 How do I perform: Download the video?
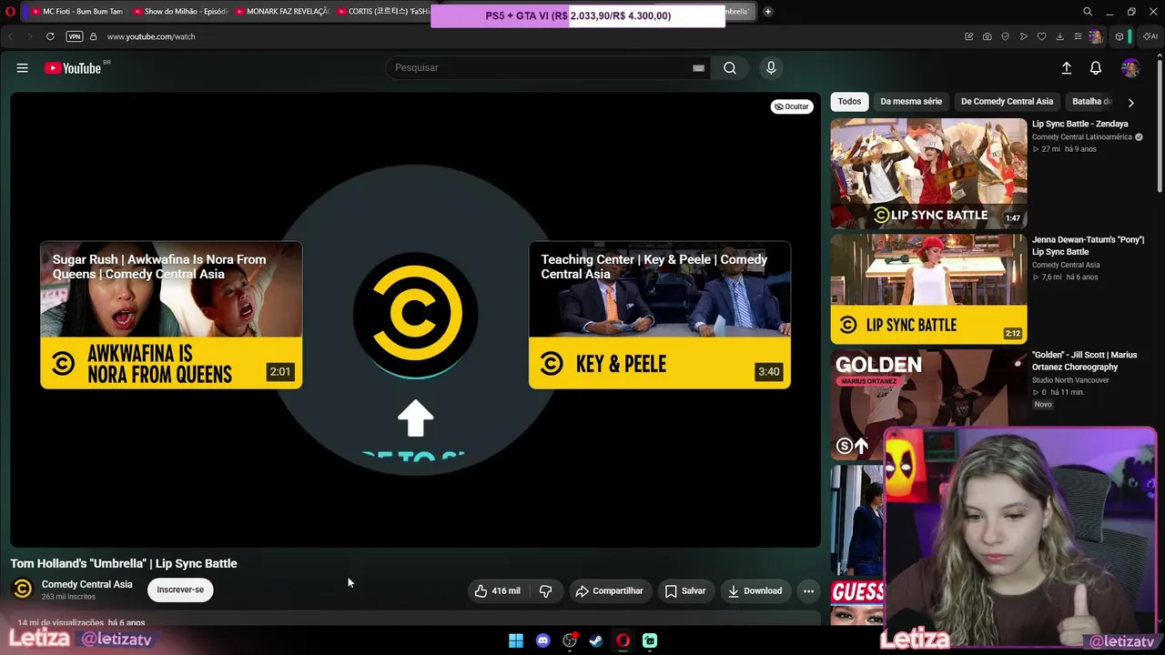[755, 591]
